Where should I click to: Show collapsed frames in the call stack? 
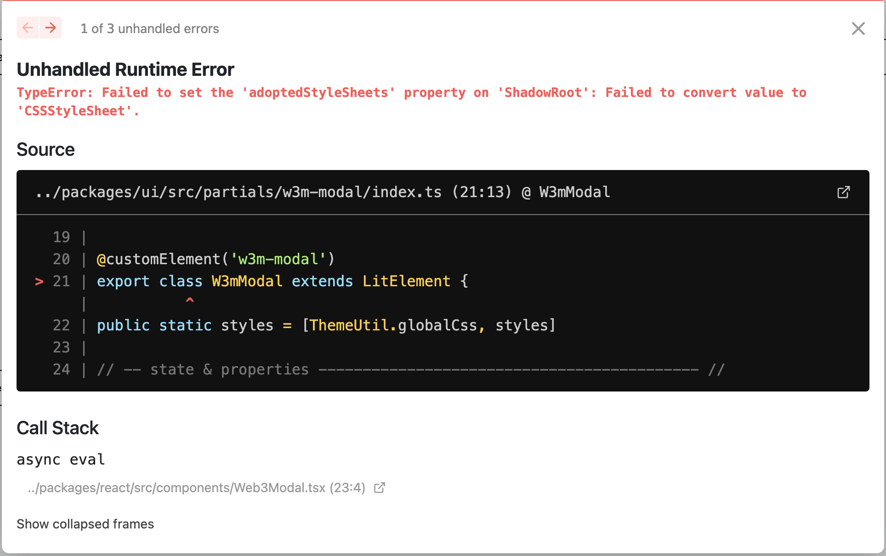click(x=85, y=524)
